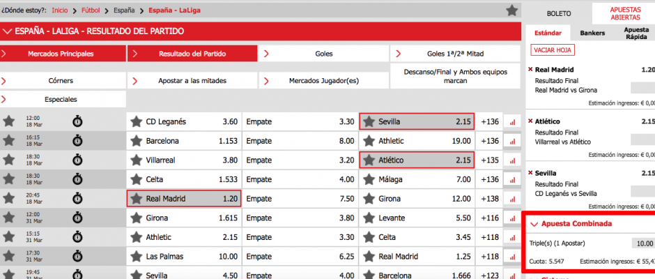The height and width of the screenshot is (279, 655).
Task: Collapse the España - LaLiga header section
Action: [8, 31]
